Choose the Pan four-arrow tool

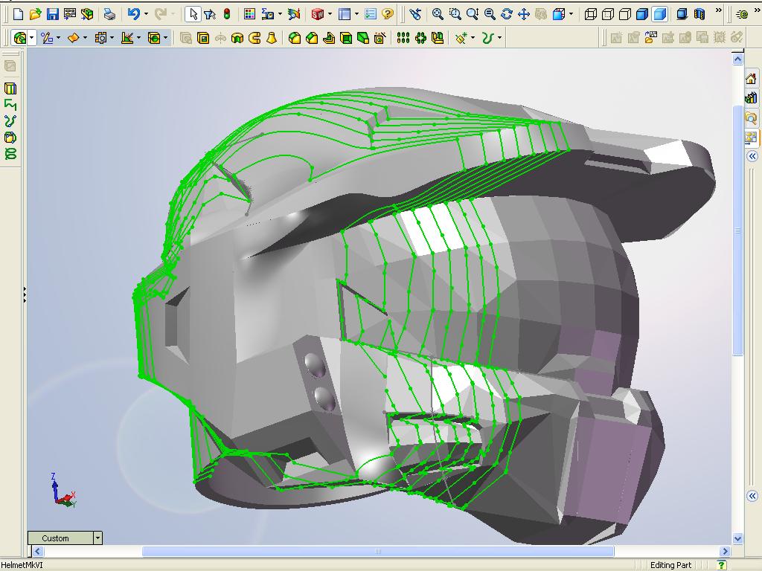tap(523, 14)
